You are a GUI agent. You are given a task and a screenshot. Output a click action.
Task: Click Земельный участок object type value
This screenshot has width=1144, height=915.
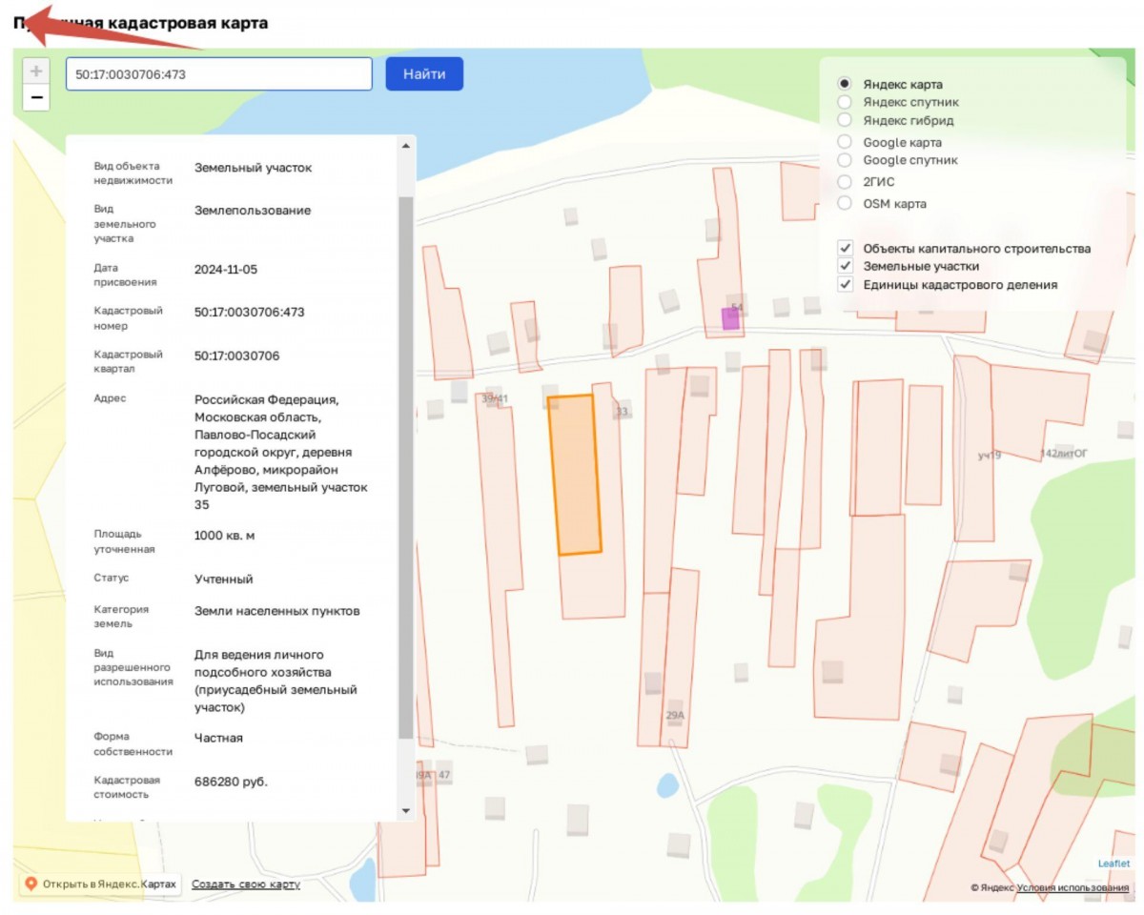point(254,168)
